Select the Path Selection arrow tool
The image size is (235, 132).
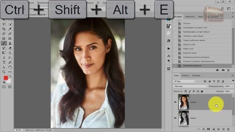tap(4, 67)
